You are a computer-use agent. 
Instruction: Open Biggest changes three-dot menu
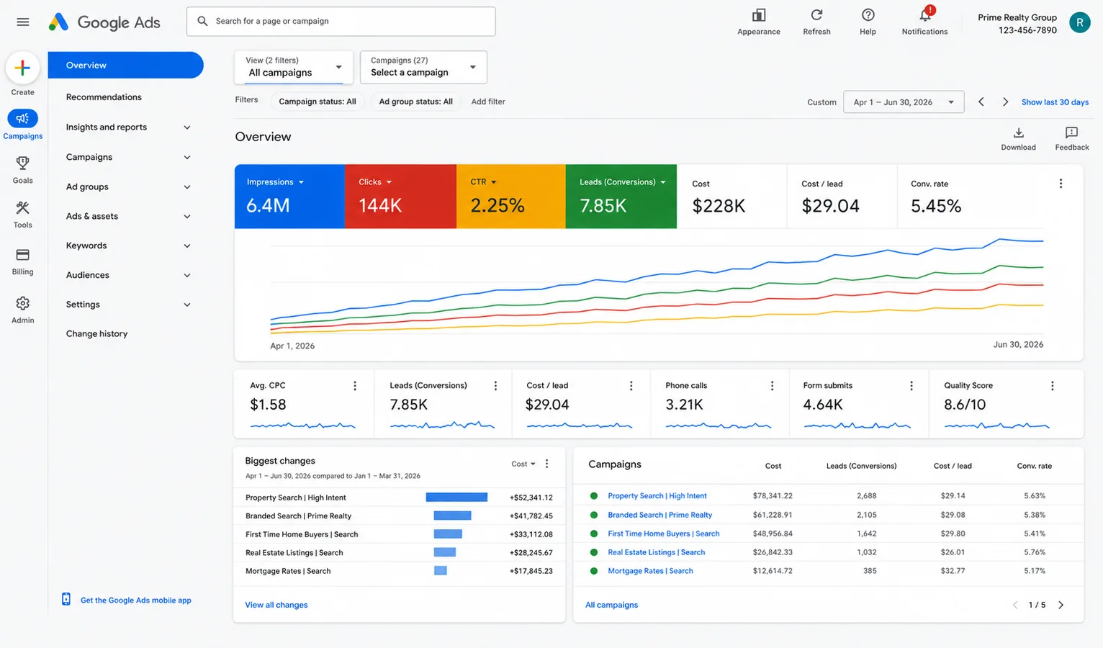click(547, 464)
